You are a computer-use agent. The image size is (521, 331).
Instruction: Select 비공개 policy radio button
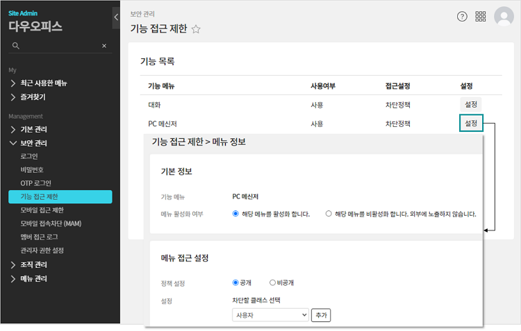(272, 282)
